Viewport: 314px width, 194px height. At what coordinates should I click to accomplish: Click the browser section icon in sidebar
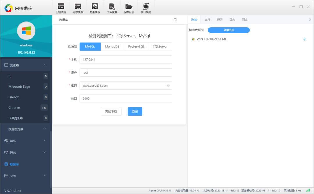6,65
